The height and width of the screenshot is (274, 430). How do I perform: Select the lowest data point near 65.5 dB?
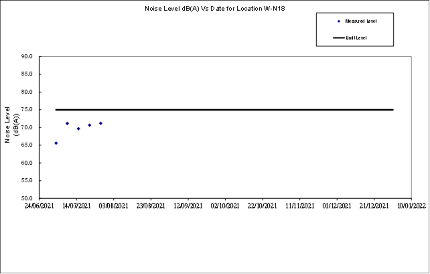coord(56,143)
